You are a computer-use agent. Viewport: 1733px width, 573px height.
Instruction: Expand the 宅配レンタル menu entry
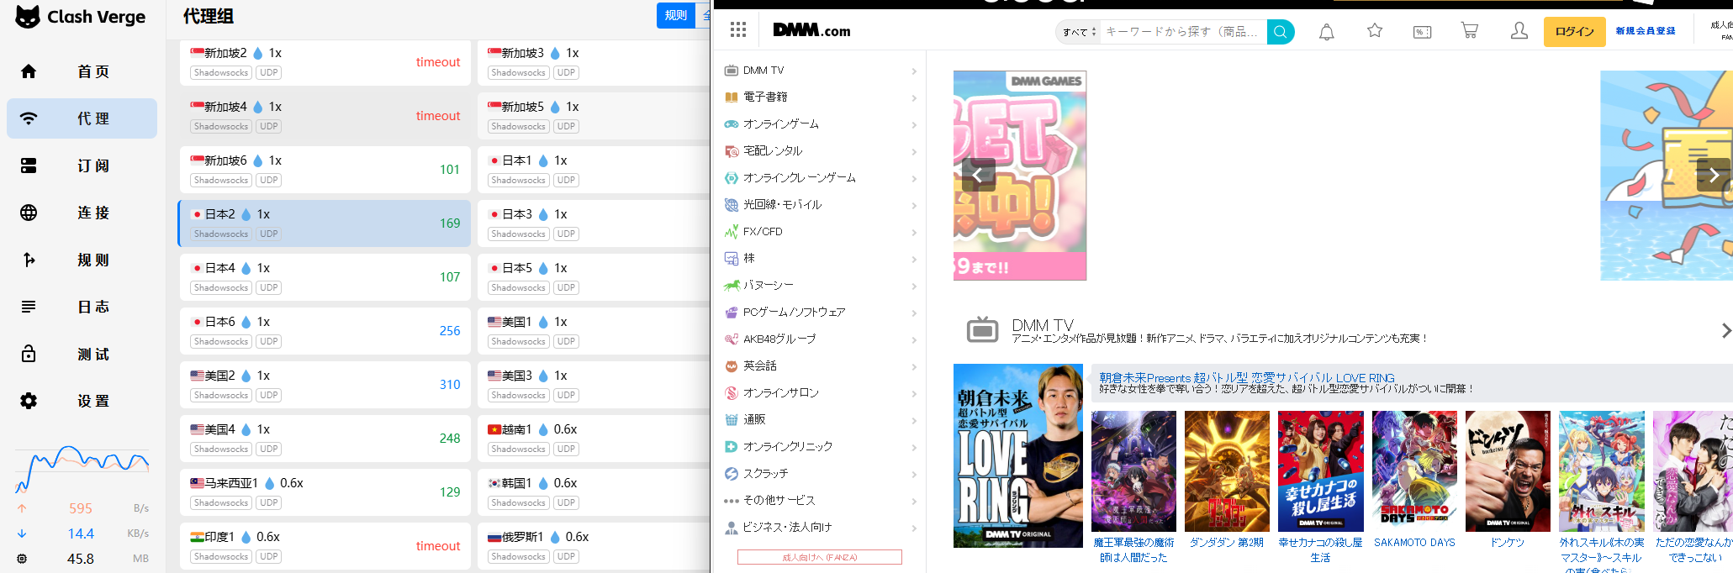pyautogui.click(x=820, y=151)
